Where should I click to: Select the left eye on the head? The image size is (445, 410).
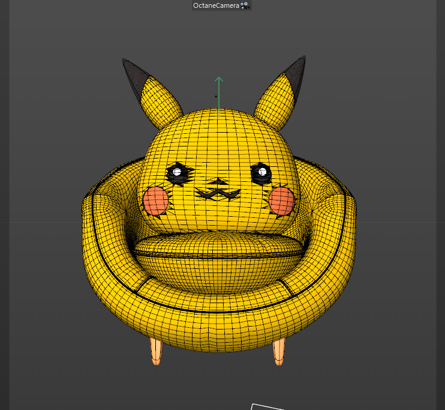pos(178,173)
